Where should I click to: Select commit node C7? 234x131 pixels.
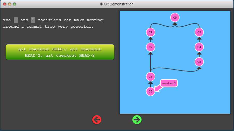[150, 91]
